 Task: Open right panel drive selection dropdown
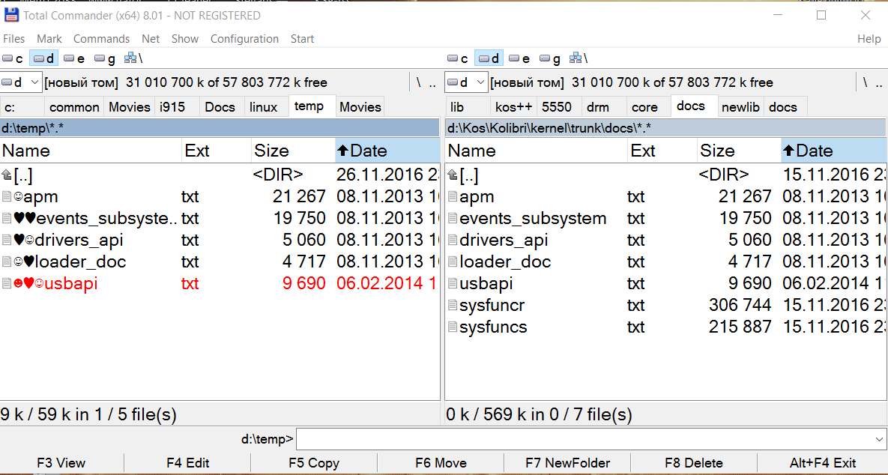pos(466,82)
